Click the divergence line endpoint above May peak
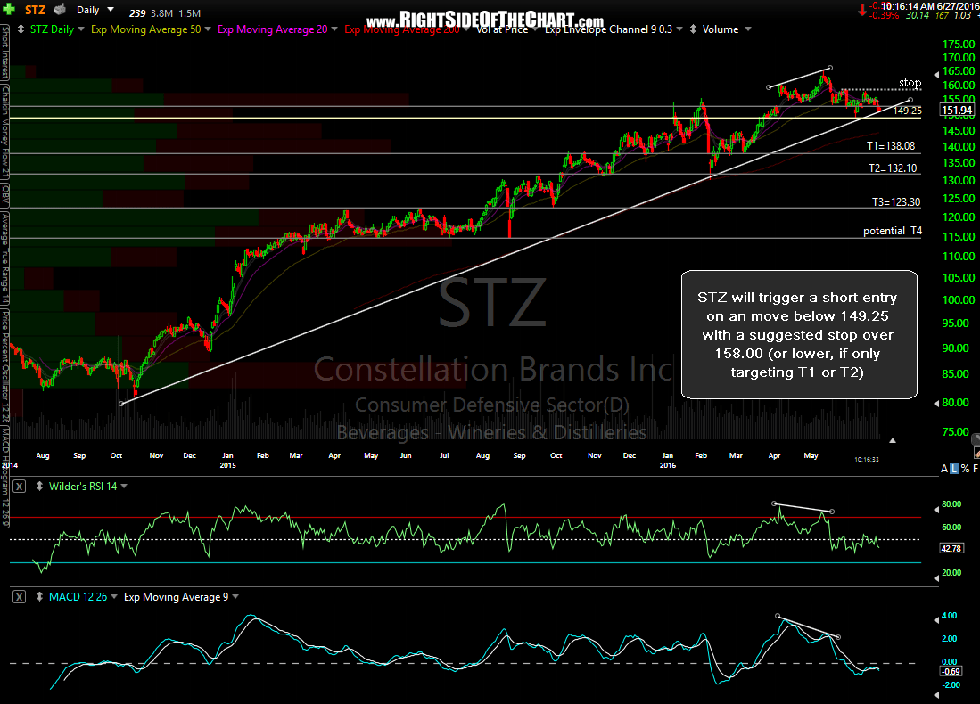The width and height of the screenshot is (980, 704). pyautogui.click(x=830, y=68)
